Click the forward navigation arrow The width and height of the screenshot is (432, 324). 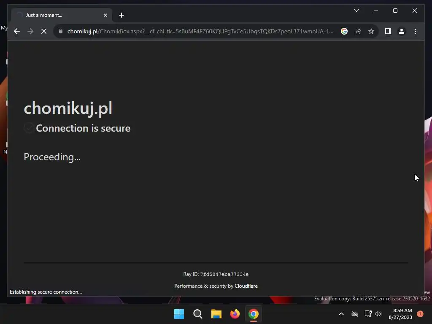coord(30,31)
